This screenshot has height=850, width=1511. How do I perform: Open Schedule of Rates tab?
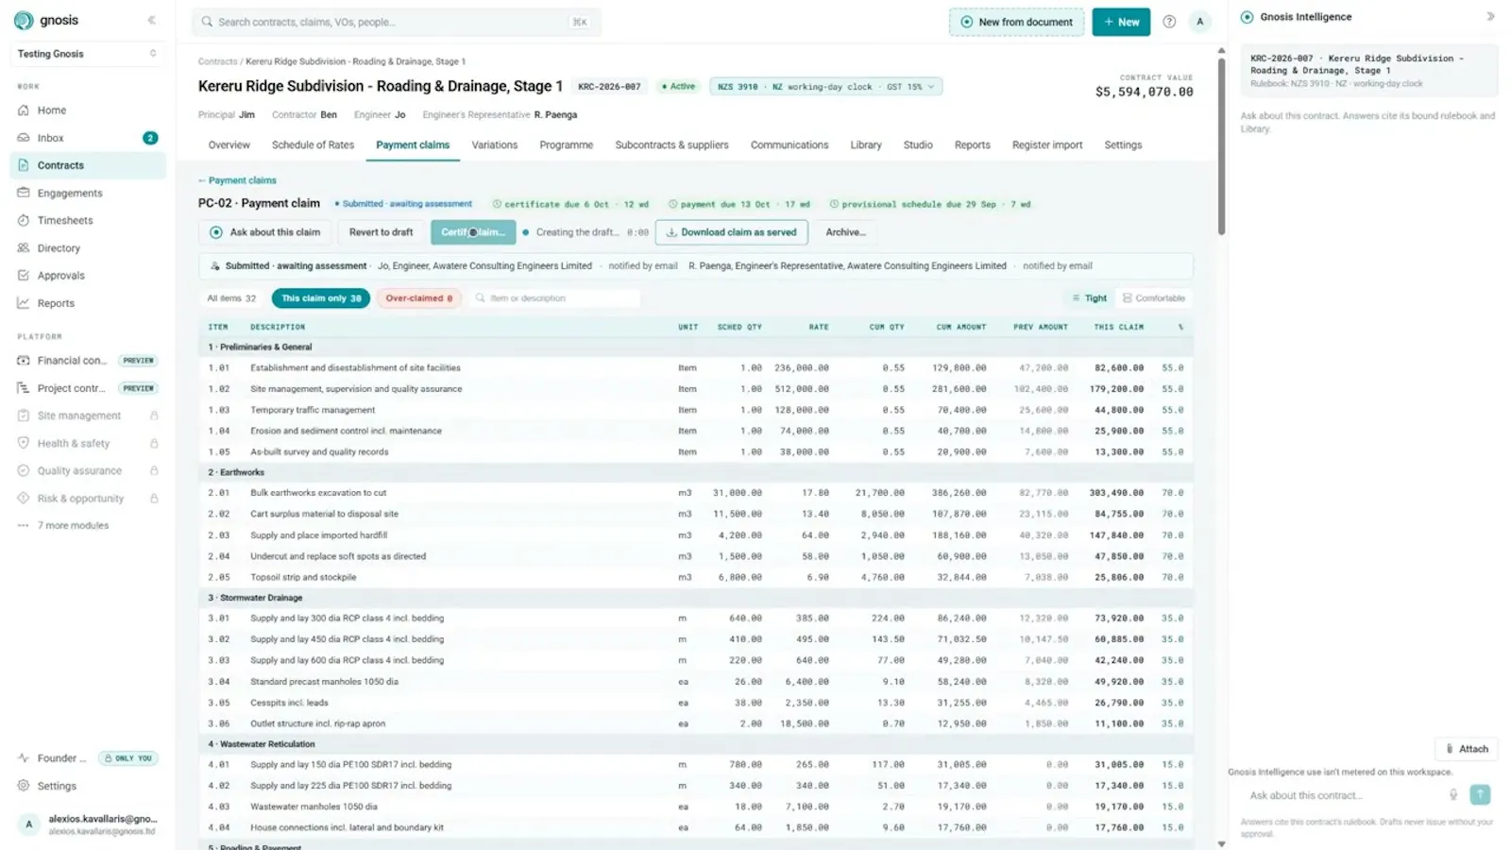pos(313,145)
